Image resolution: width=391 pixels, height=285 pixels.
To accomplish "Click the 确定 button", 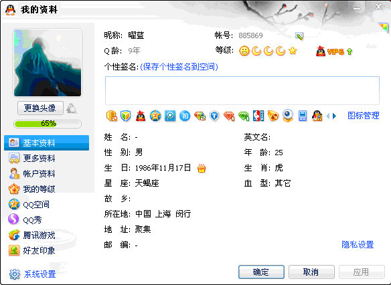I will 261,272.
